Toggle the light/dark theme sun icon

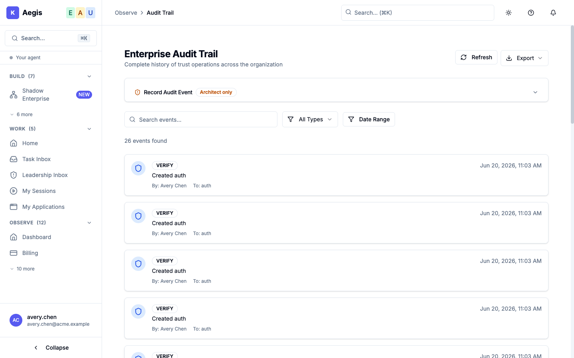point(509,13)
